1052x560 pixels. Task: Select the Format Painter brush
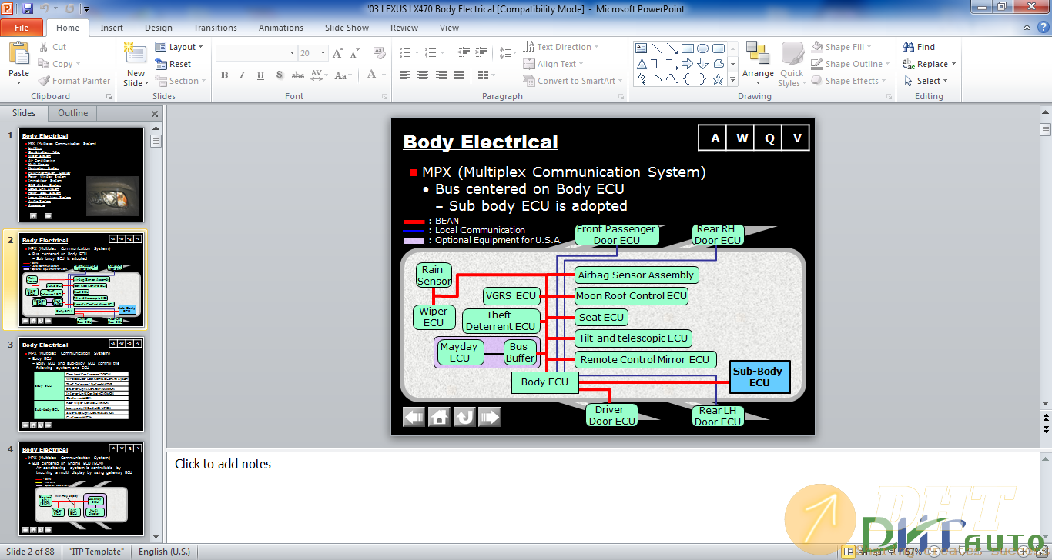pyautogui.click(x=74, y=81)
